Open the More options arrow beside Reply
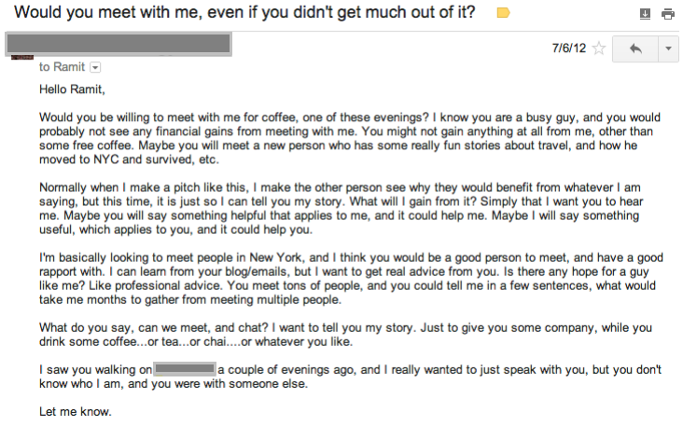The width and height of the screenshot is (683, 426). (x=669, y=48)
